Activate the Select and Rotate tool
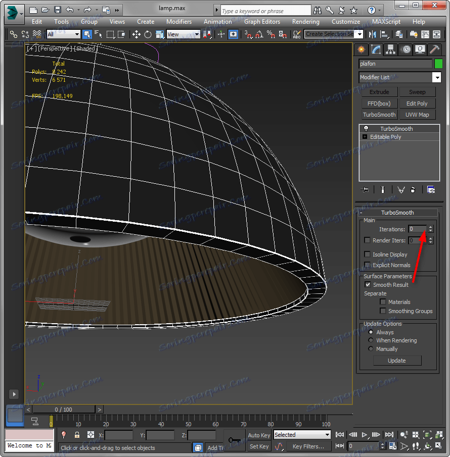450x457 pixels. pos(148,34)
